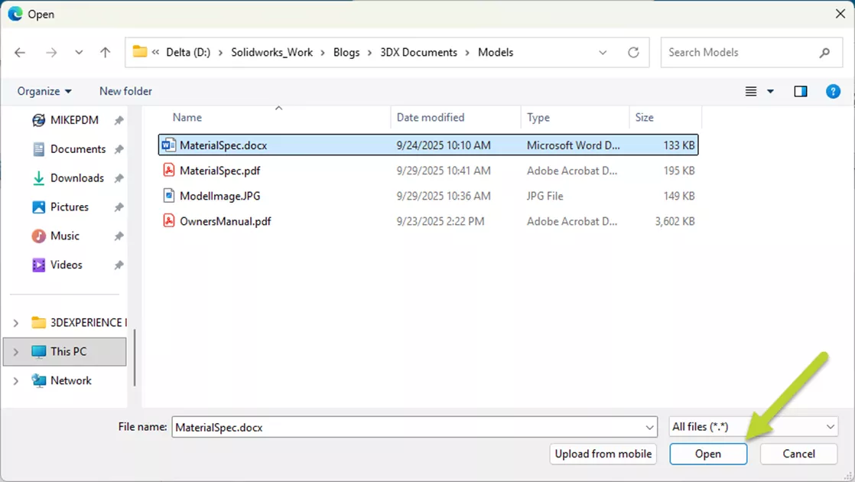Unpin Videos from Quick access
This screenshot has width=855, height=482.
pos(119,265)
